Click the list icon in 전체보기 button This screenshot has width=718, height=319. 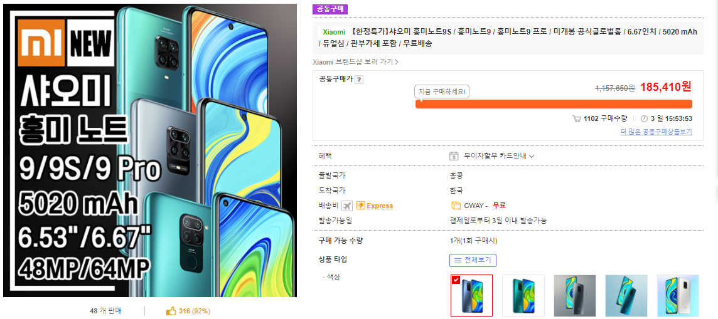(x=458, y=261)
